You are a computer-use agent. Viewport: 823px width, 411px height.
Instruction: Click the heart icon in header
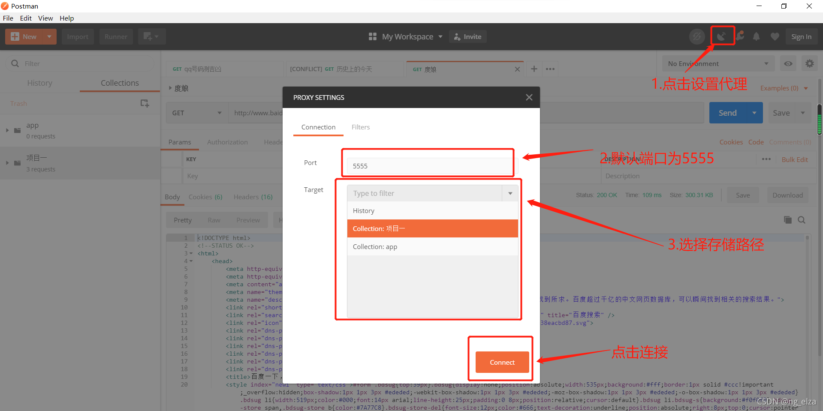tap(775, 36)
